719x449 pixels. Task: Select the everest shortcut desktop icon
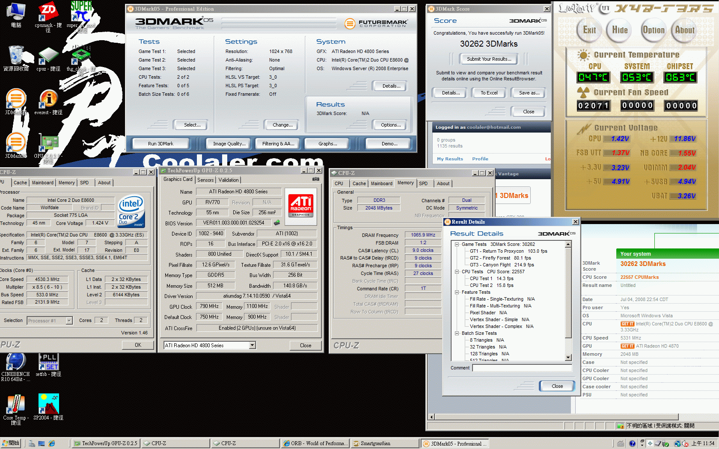48,102
